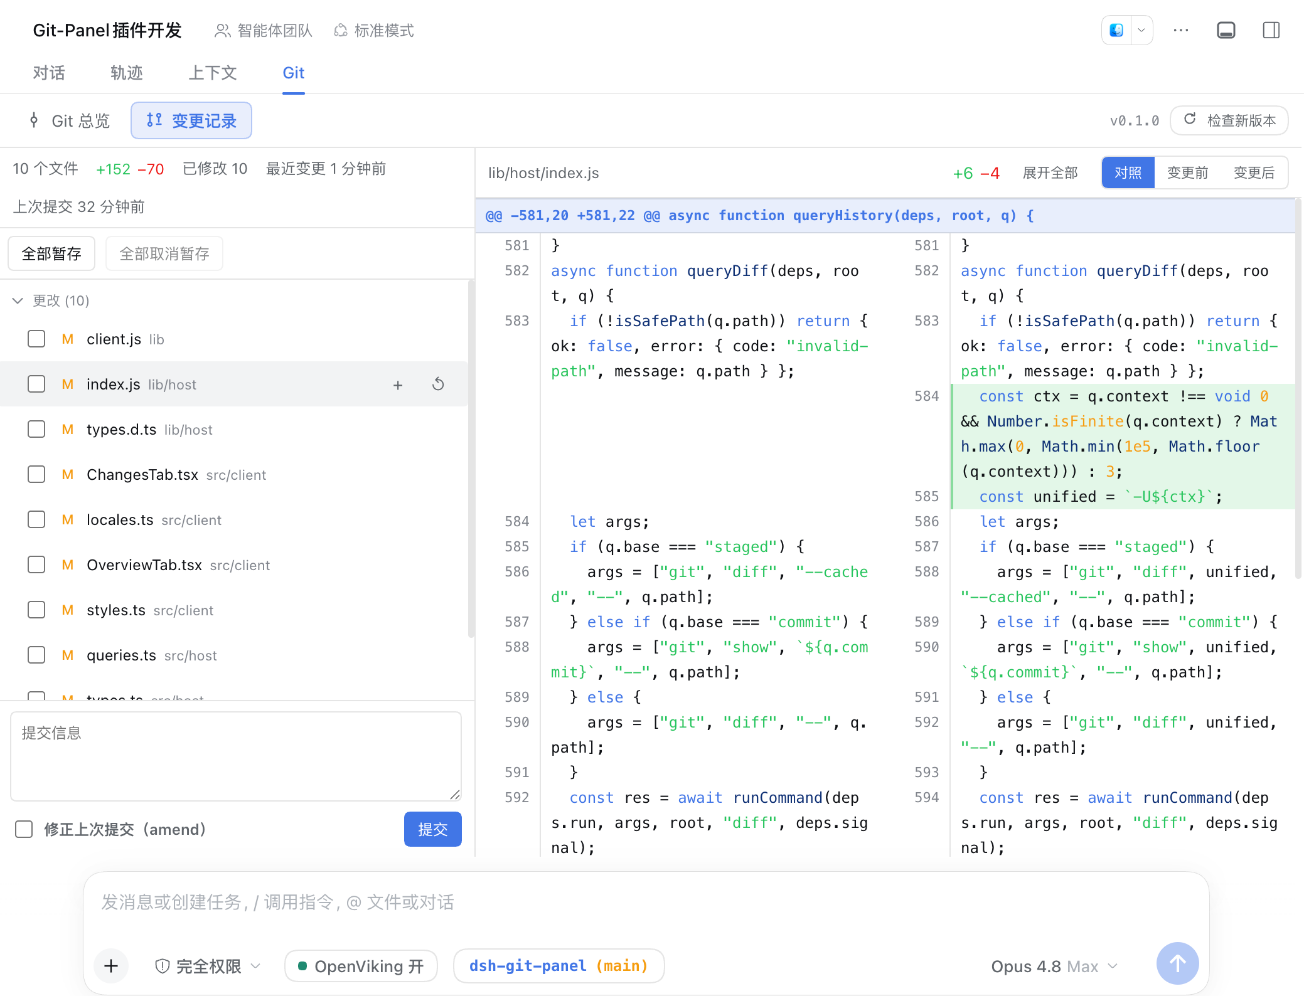The image size is (1304, 996).
Task: Click the plus attach button in composer
Action: [x=111, y=965]
